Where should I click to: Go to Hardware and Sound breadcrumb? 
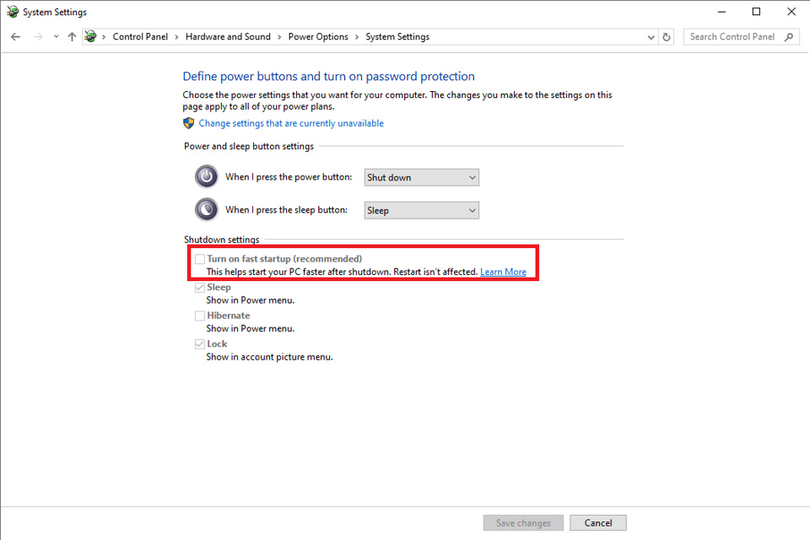(228, 37)
